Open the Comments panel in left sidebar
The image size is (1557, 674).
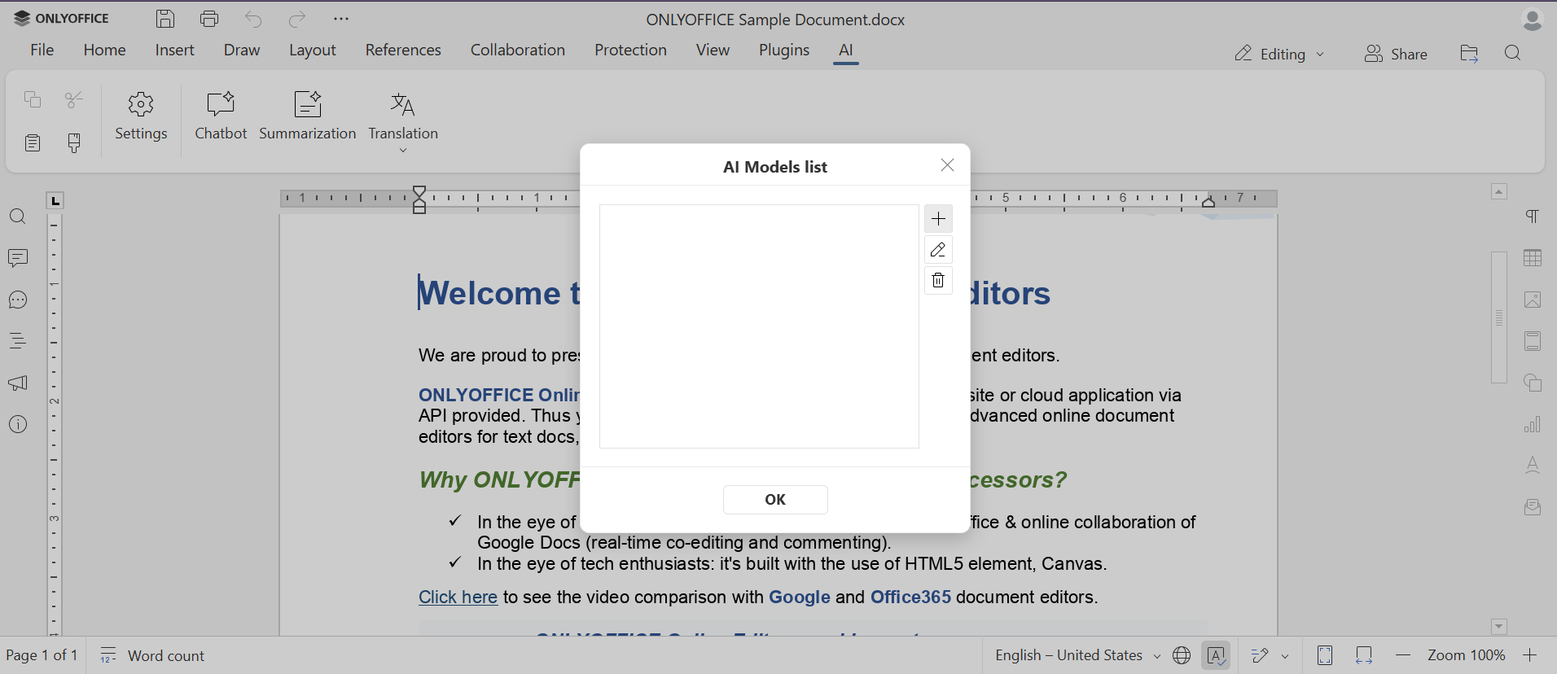coord(18,258)
